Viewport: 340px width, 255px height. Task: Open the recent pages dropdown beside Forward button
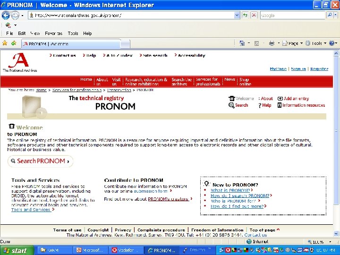click(22, 16)
